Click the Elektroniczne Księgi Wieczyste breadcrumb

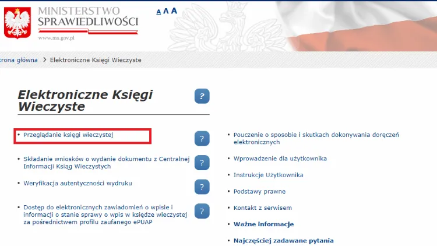pos(96,60)
